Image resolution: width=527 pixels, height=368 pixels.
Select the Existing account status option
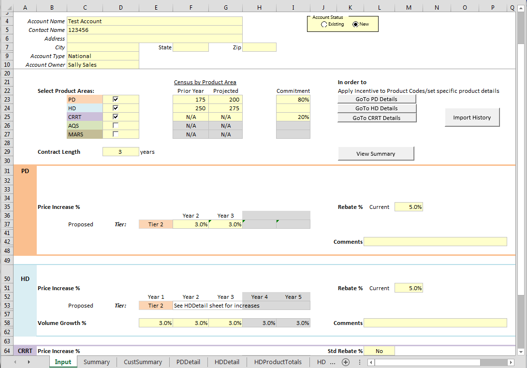[324, 24]
